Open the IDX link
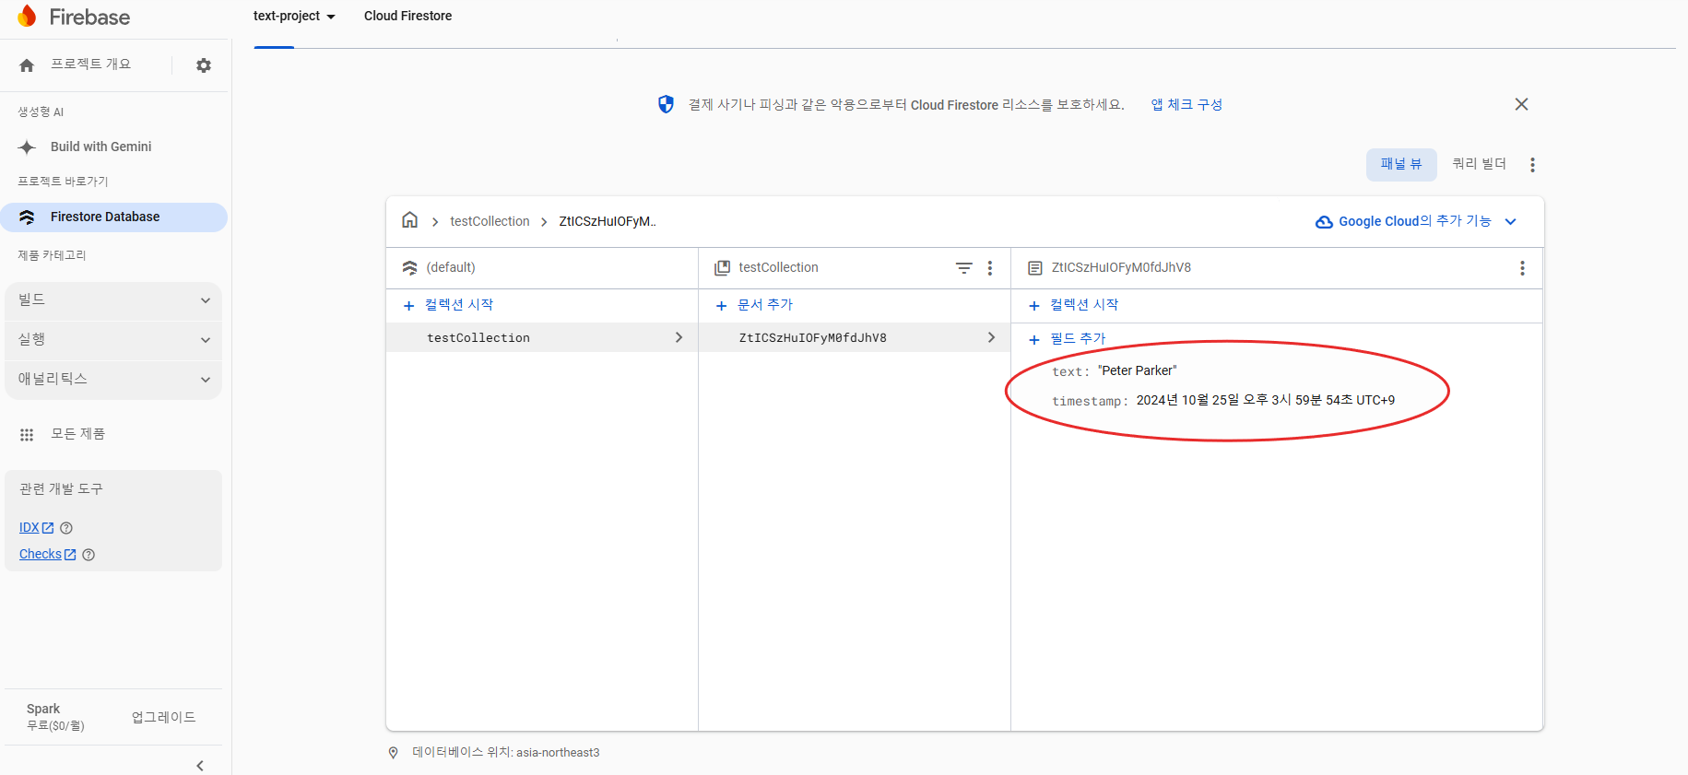 point(30,528)
